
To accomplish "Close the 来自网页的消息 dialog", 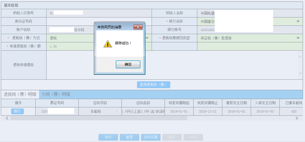I will click(138, 27).
